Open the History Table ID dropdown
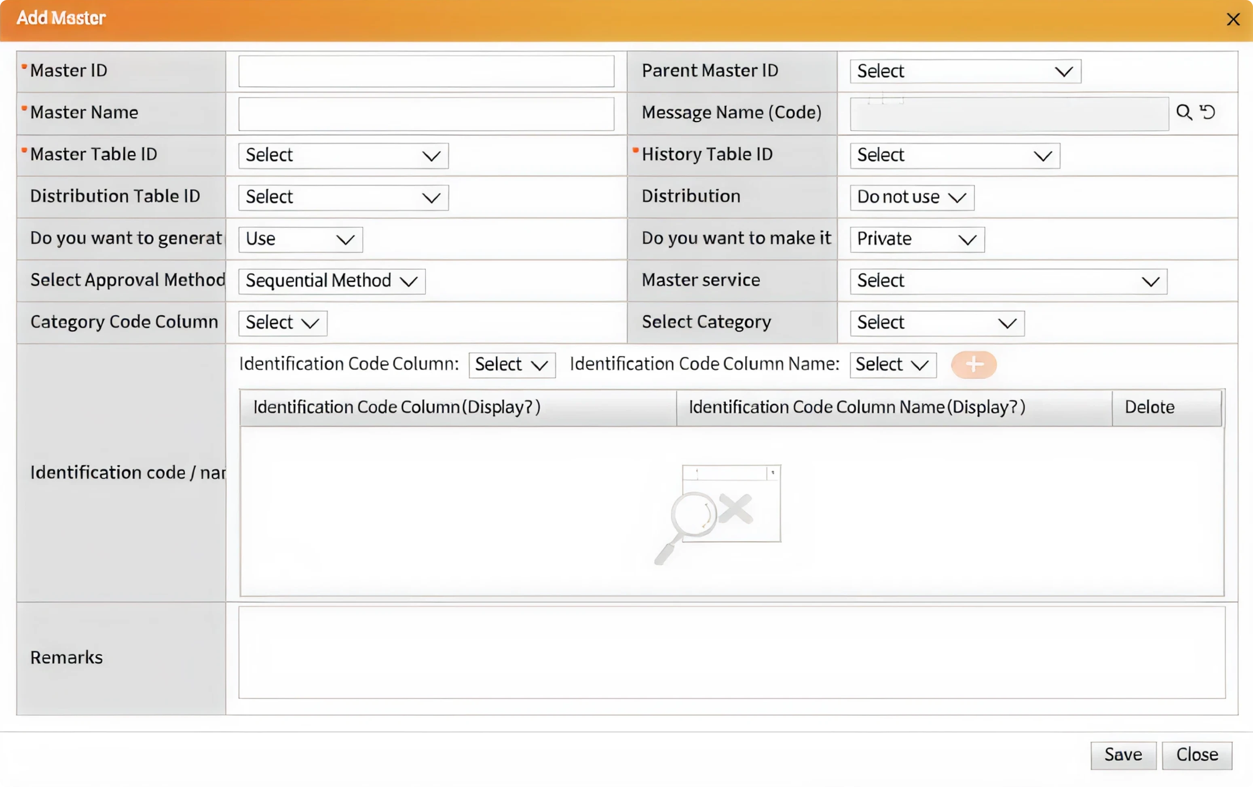This screenshot has width=1253, height=787. [x=953, y=156]
